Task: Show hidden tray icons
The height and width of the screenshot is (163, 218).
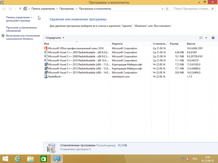Action: click(x=178, y=159)
